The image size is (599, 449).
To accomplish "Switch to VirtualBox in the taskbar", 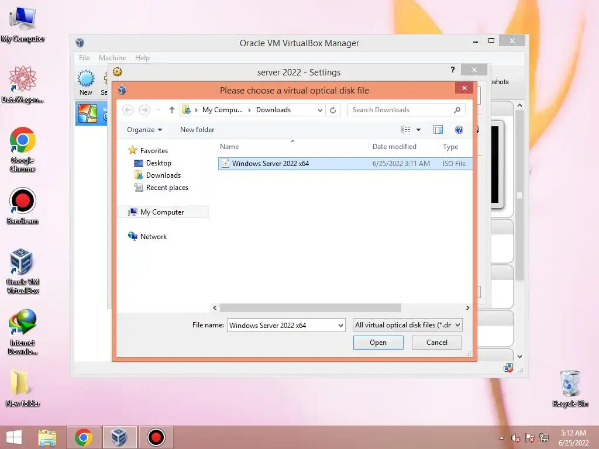I will [119, 437].
